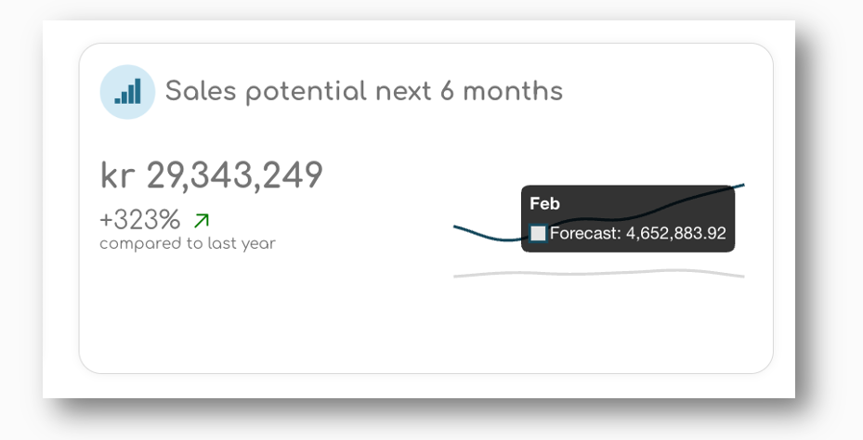
Task: Click the left end of the grey line
Action: coord(457,276)
